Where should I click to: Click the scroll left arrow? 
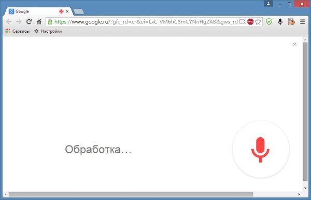coord(6,194)
